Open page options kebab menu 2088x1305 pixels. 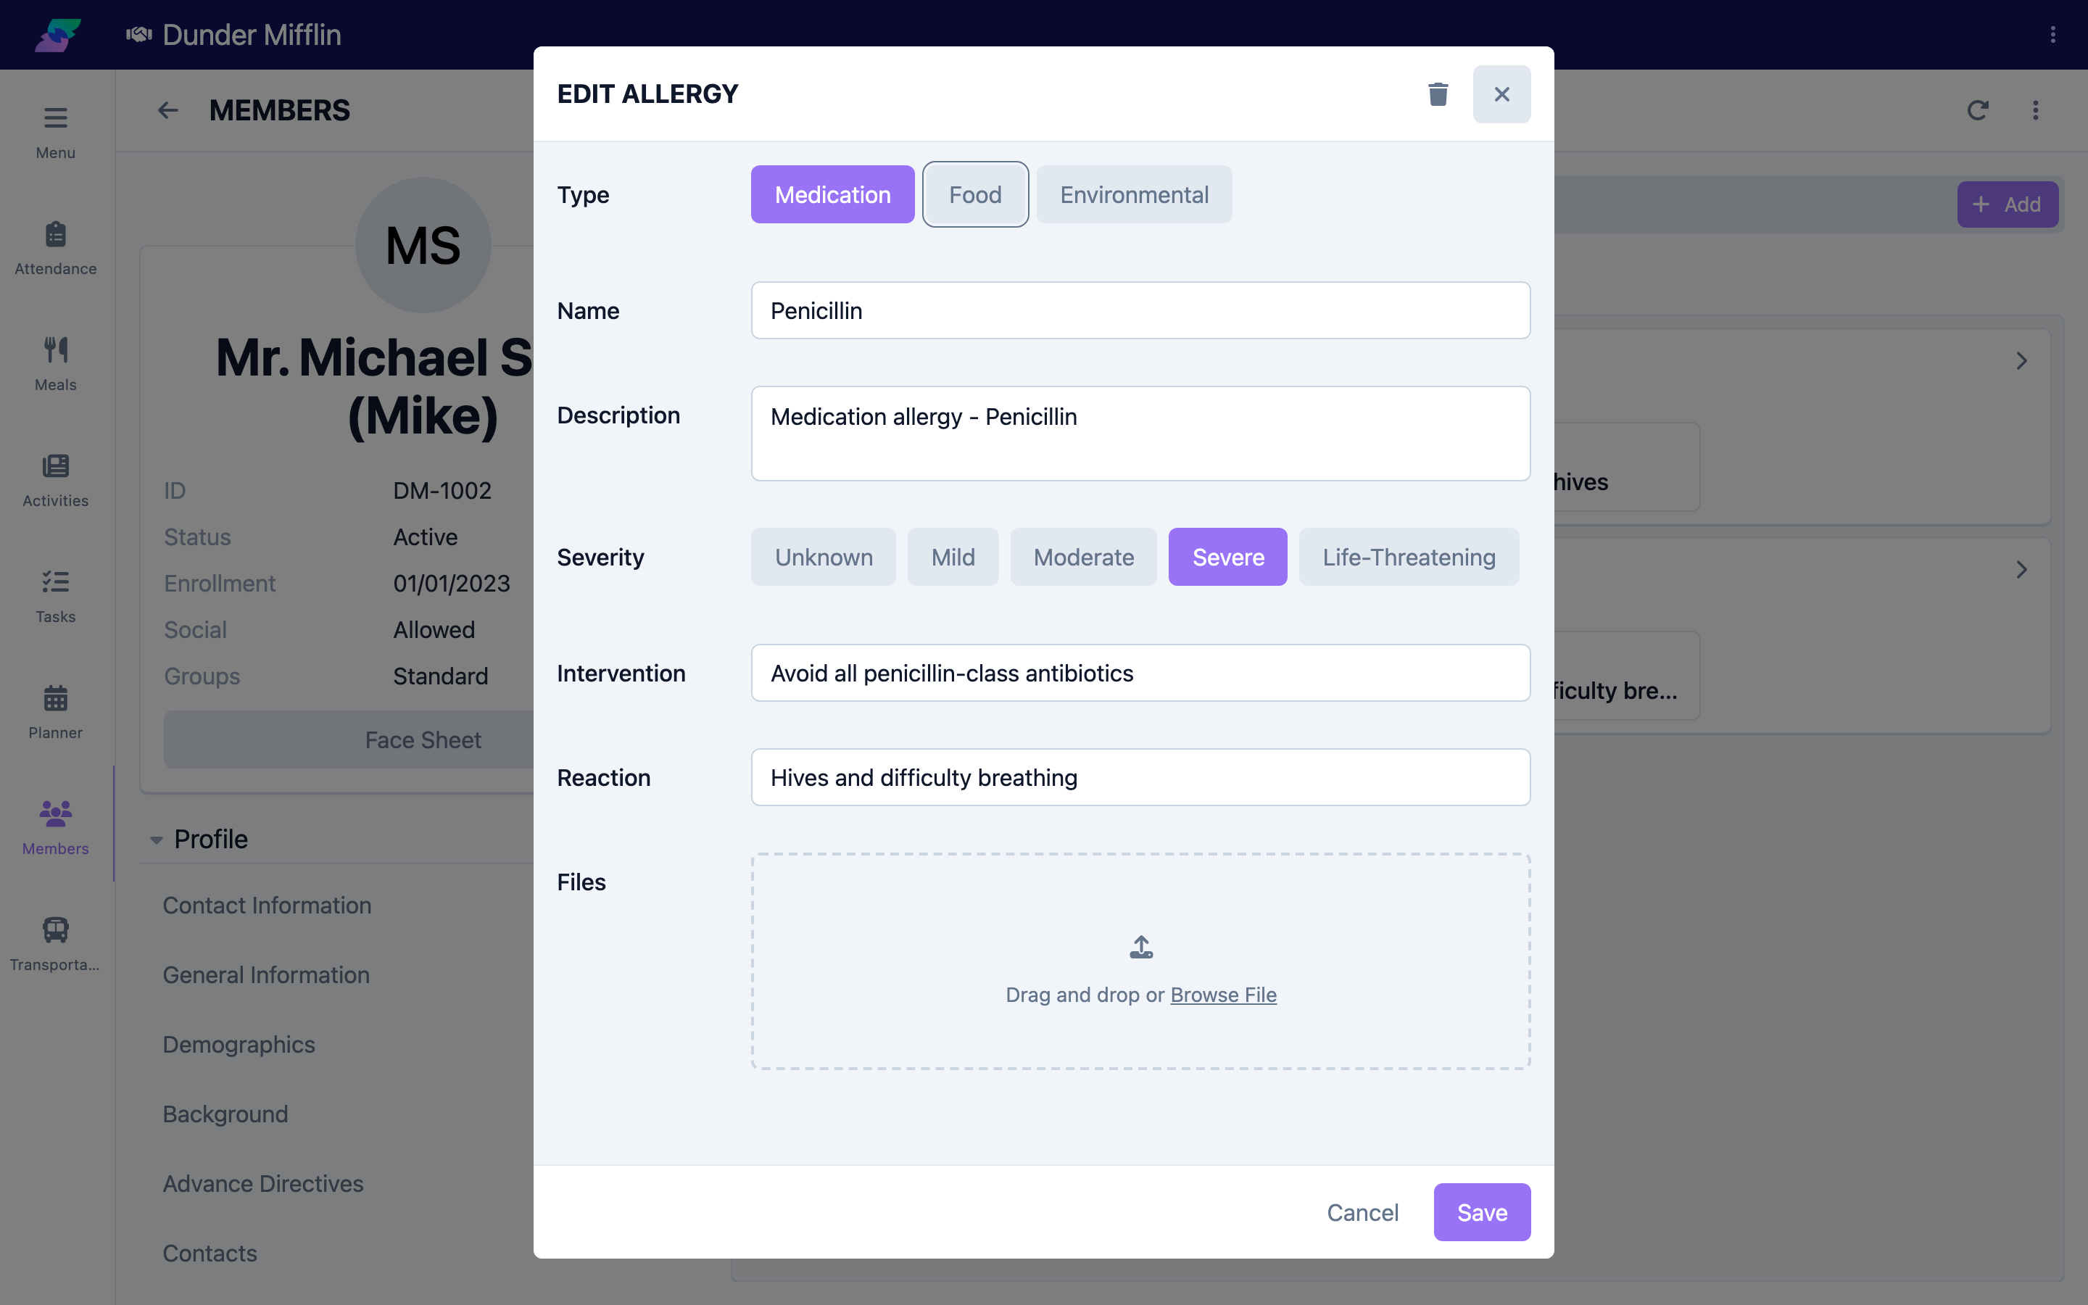tap(2035, 110)
